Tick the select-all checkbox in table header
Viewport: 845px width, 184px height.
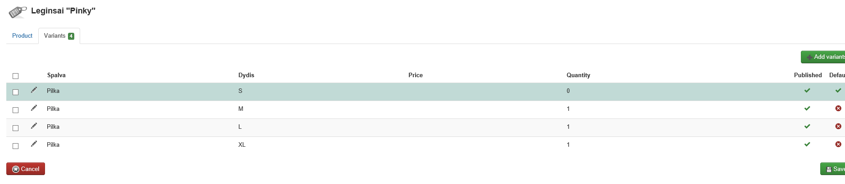pos(15,76)
